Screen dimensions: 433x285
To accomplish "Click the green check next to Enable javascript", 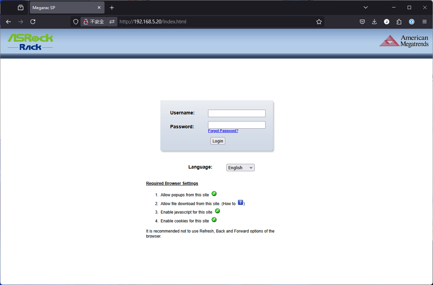I will (x=218, y=211).
